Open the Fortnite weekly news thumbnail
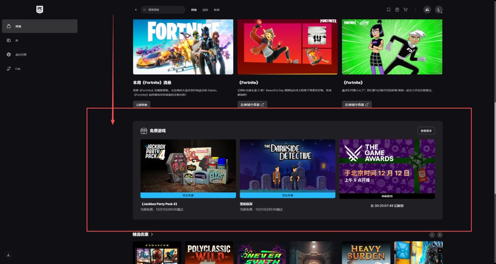Screen dimensions: 496x264 (183, 47)
